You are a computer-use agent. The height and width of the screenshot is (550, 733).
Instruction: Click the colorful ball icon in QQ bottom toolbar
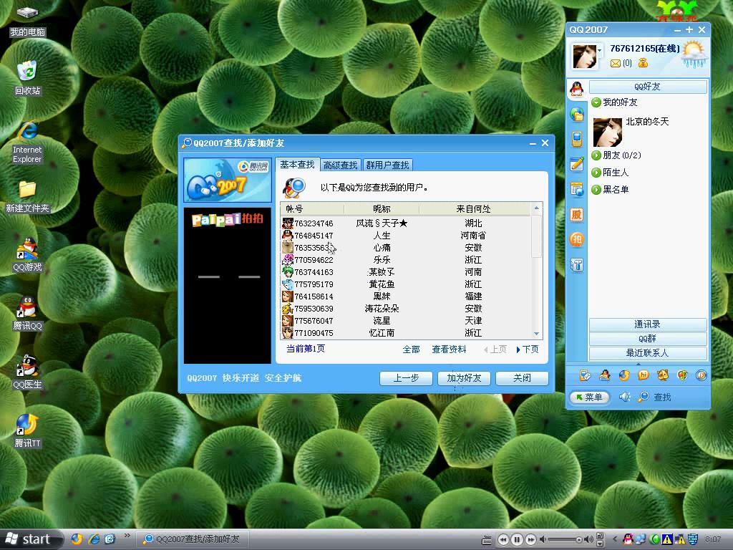(x=682, y=375)
